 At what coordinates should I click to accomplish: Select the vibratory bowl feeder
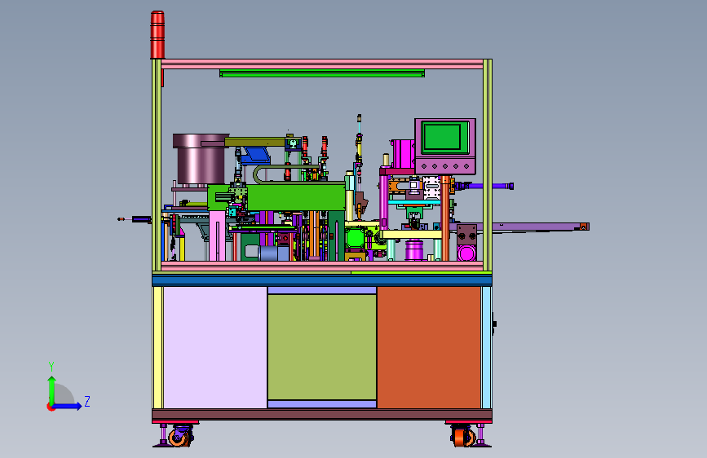[201, 159]
